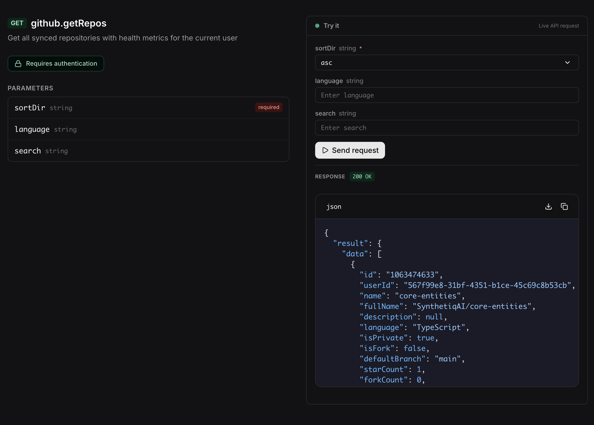Copy the JSON response to clipboard
This screenshot has height=425, width=594.
(x=564, y=206)
